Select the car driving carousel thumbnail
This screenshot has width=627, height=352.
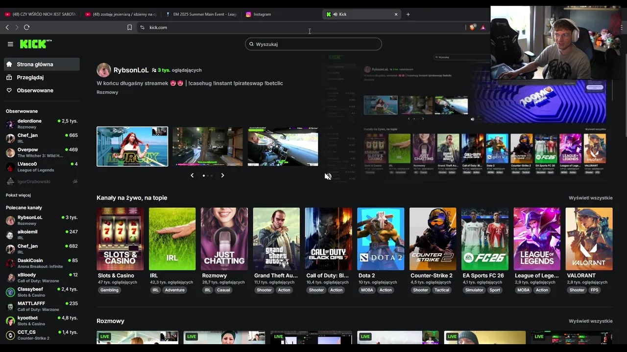[x=283, y=147]
